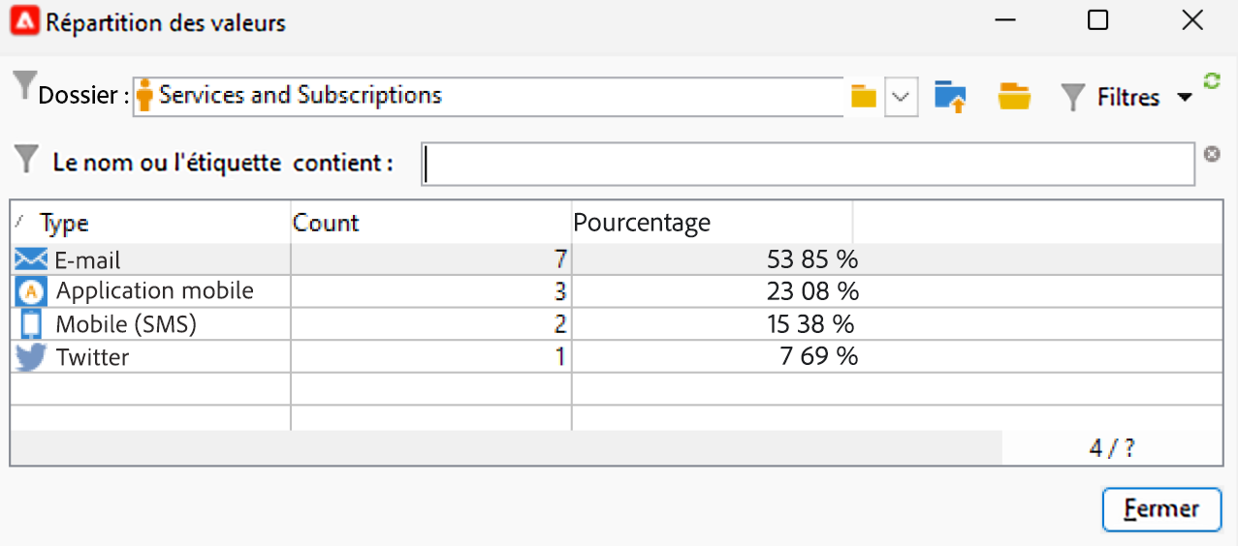
Task: Open the Dossier dropdown arrow
Action: point(902,97)
